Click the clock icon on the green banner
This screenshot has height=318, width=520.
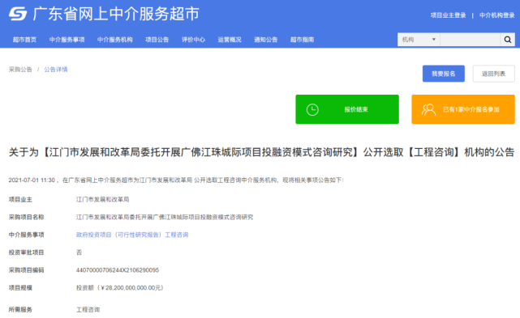click(312, 109)
